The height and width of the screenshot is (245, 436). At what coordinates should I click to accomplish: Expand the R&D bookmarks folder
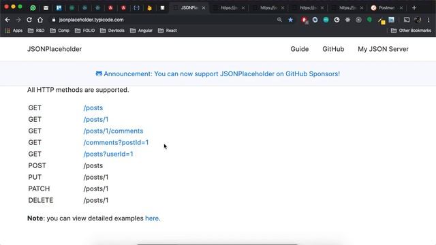tap(36, 31)
